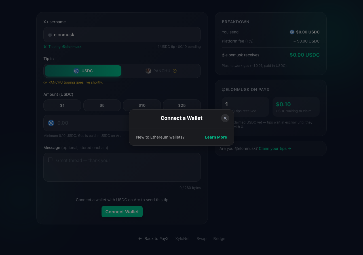The height and width of the screenshot is (255, 363).
Task: Click the back arrow icon in footer
Action: [x=140, y=239]
